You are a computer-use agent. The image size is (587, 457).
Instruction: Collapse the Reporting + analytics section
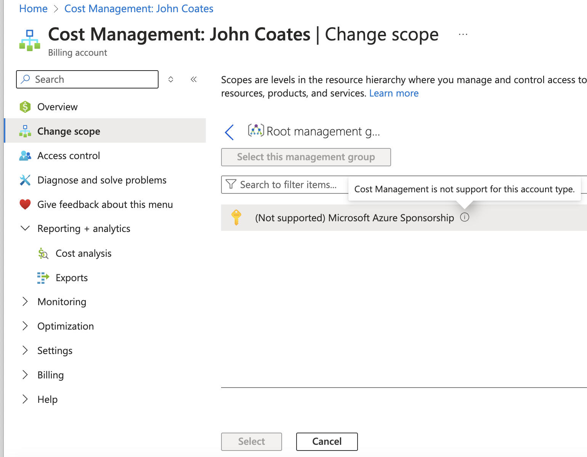tap(25, 228)
